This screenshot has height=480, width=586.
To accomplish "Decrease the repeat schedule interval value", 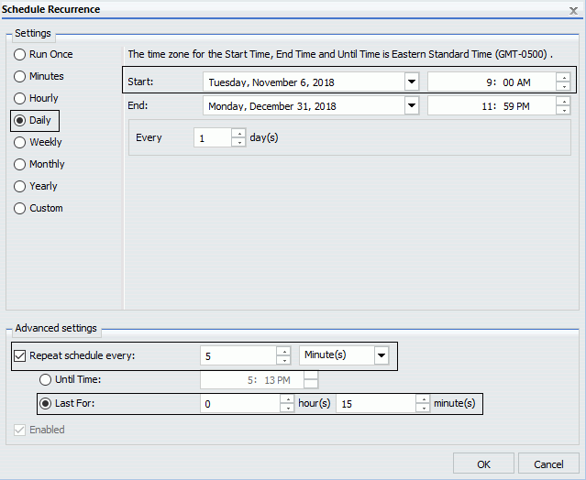I will point(283,360).
